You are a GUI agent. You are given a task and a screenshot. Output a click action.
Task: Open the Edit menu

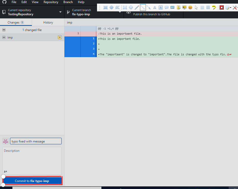click(x=24, y=2)
